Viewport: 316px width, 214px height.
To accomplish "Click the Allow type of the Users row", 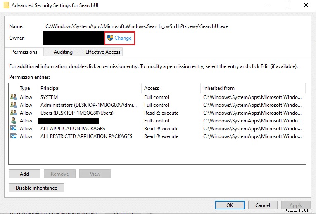I will (x=26, y=113).
